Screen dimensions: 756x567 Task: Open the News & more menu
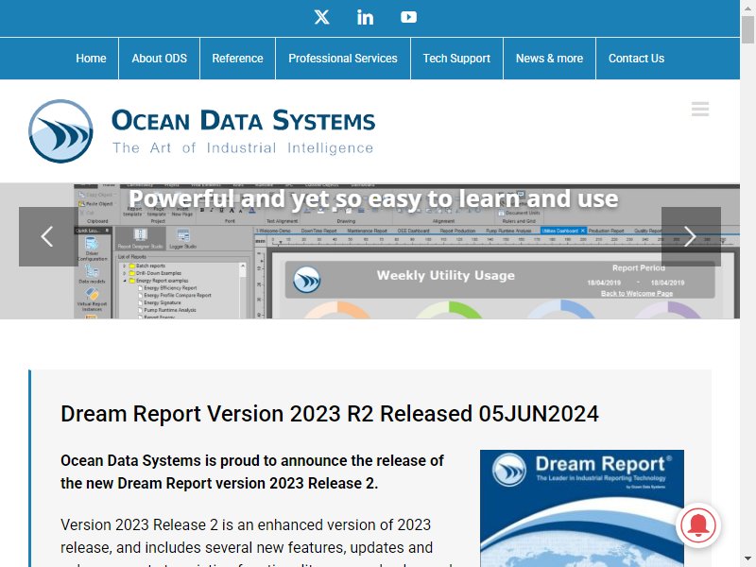(549, 59)
